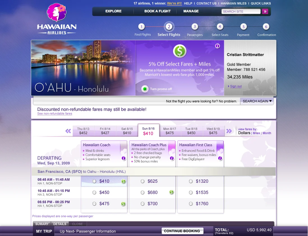Select the Sun 8/16 $410 tab
Screen dimensions: 308x236
(148, 130)
